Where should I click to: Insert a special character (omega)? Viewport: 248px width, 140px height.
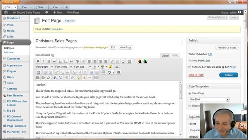117,66
